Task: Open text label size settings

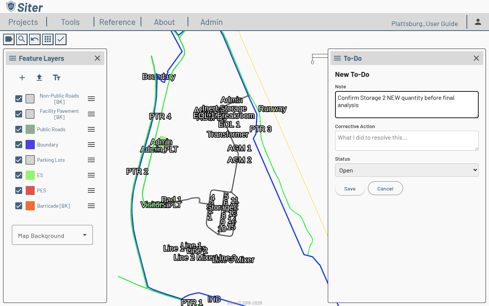Action: coord(57,78)
